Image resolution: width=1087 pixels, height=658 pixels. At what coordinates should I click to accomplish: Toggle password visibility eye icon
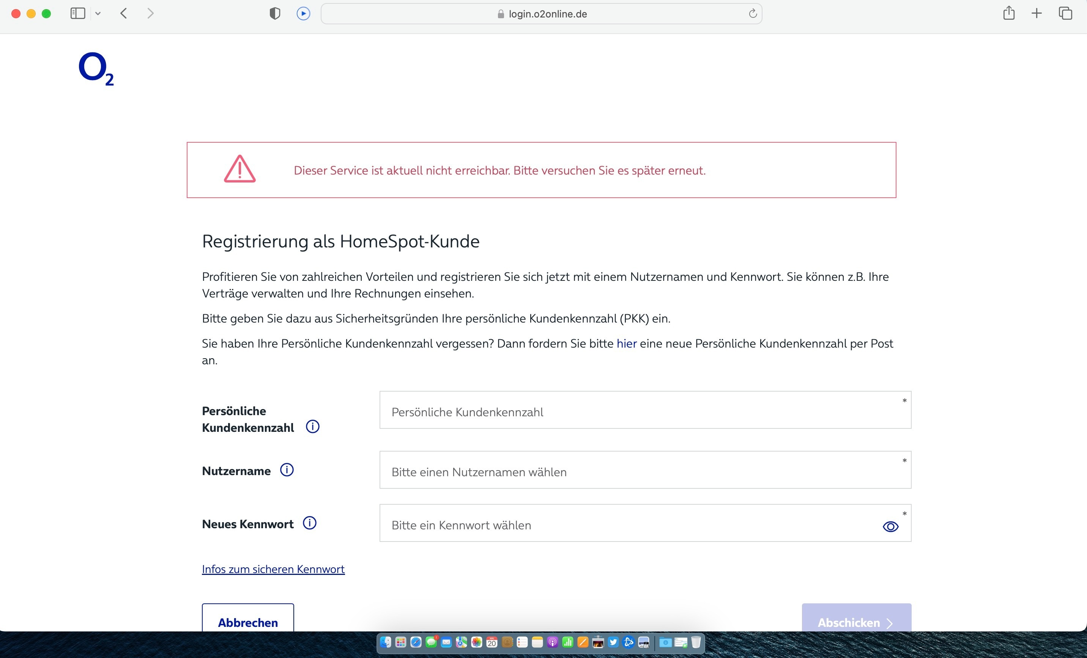click(x=890, y=527)
